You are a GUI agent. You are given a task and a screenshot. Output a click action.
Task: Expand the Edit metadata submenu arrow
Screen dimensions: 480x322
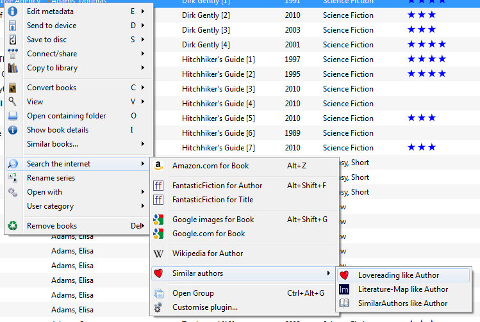[x=143, y=12]
